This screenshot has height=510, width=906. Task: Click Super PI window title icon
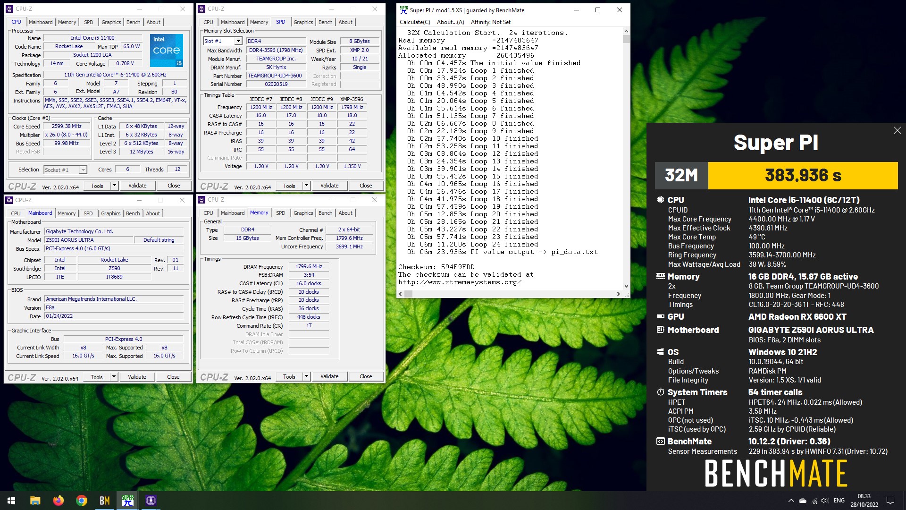click(x=403, y=10)
